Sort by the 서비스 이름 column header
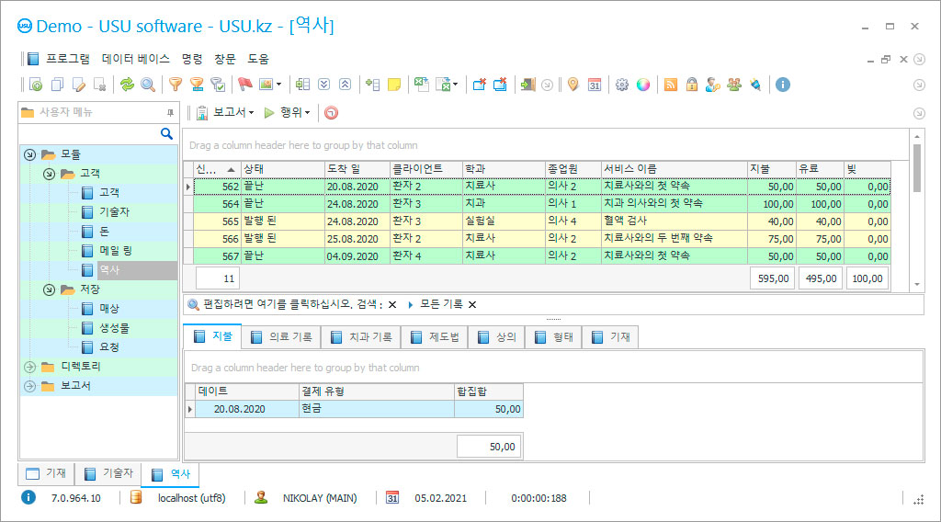The height and width of the screenshot is (522, 941). [x=674, y=169]
